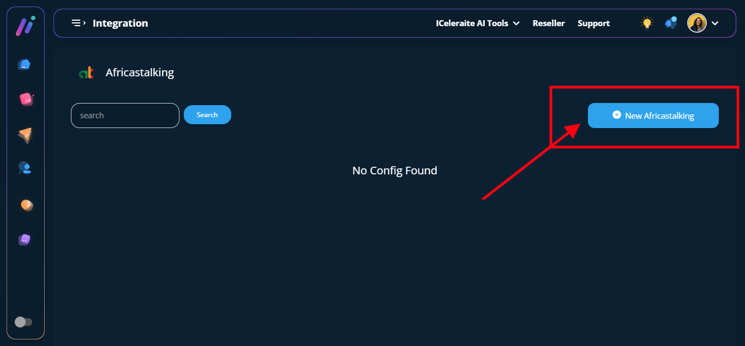This screenshot has height=346, width=745.
Task: Open the Reseller menu item
Action: 549,23
